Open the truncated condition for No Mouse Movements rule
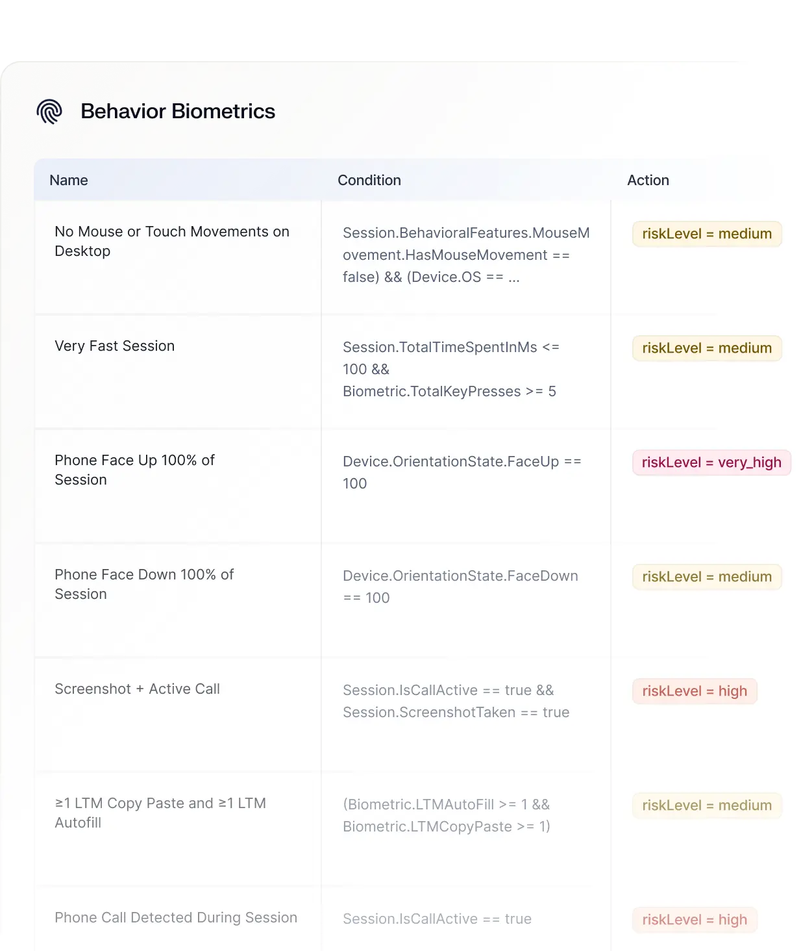 tap(465, 255)
